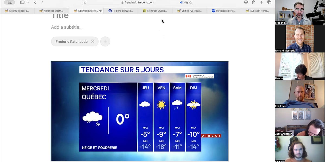Screen dimensions: 325x162
Task: Click the Share icon in the toolbar
Action: click(x=253, y=2)
